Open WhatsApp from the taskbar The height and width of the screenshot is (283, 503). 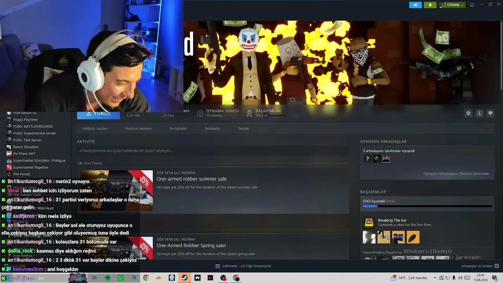click(x=121, y=278)
